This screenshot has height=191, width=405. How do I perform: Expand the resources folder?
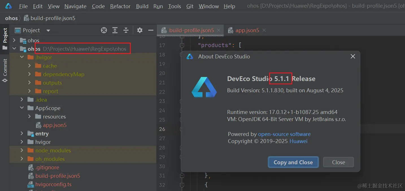coord(29,117)
